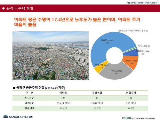Click the '기타, 1,079, 1%' chart label
Viewport: 160px width, 120px height.
tap(144, 46)
